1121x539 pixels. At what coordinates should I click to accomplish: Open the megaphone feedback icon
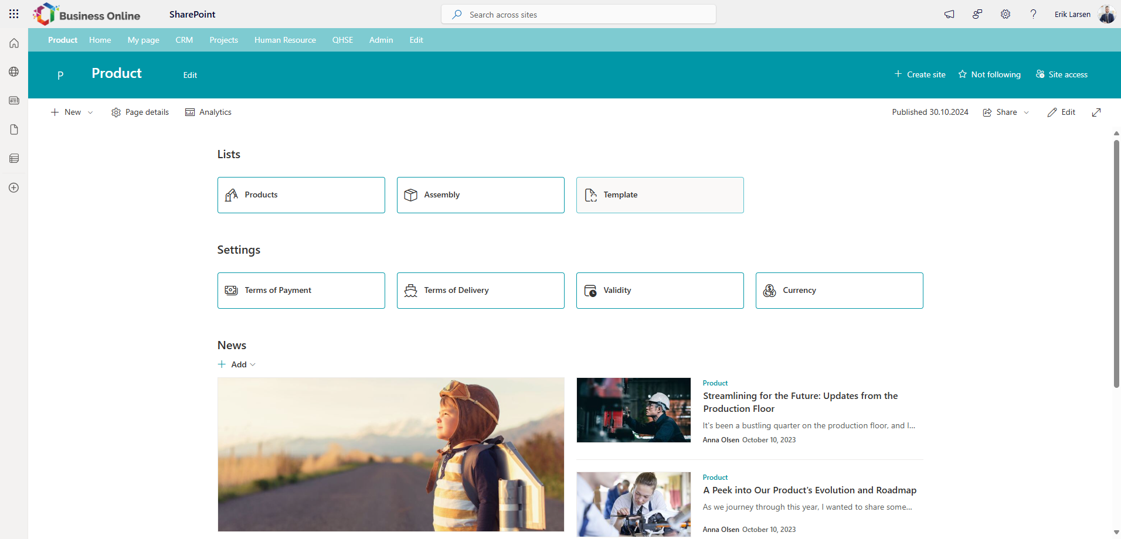(949, 14)
